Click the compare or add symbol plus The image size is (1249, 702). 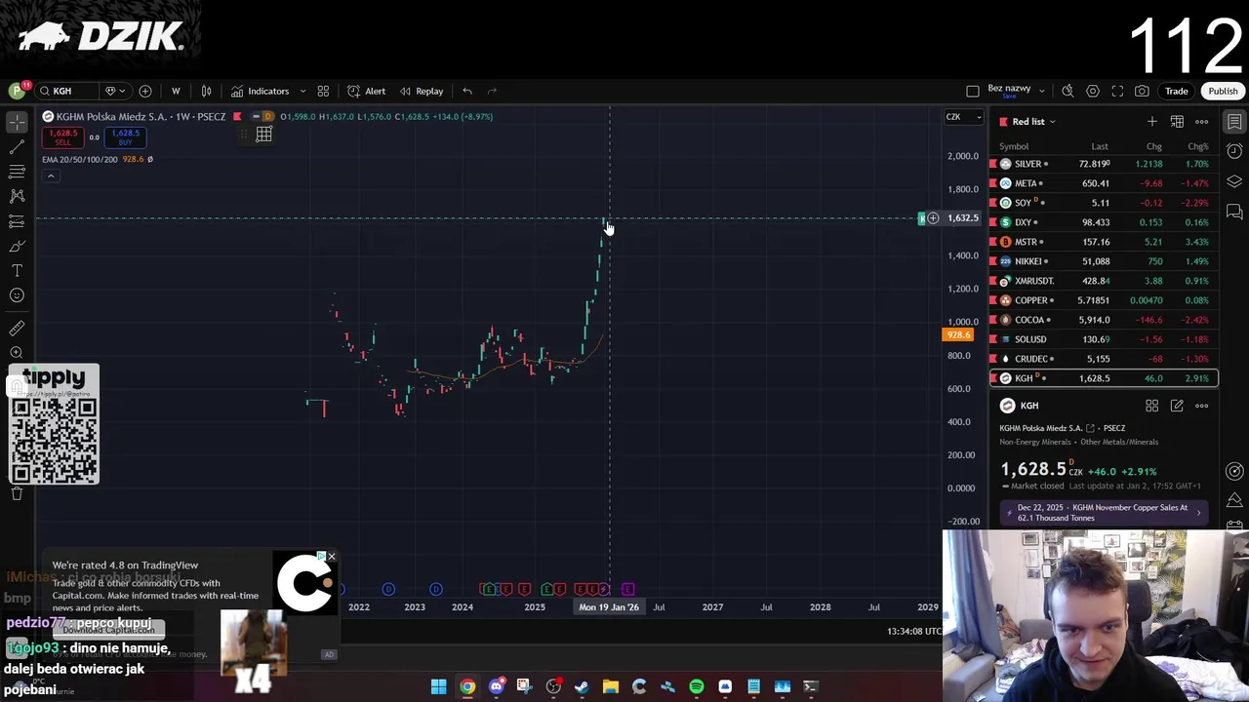[145, 91]
